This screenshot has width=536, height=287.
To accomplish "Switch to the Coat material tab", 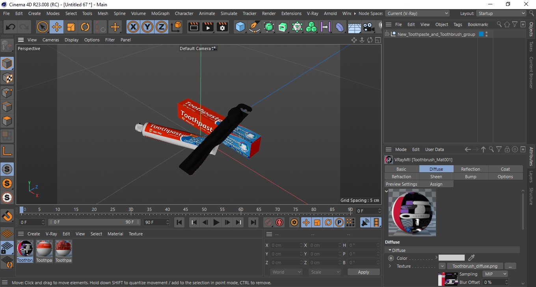I will pos(505,169).
